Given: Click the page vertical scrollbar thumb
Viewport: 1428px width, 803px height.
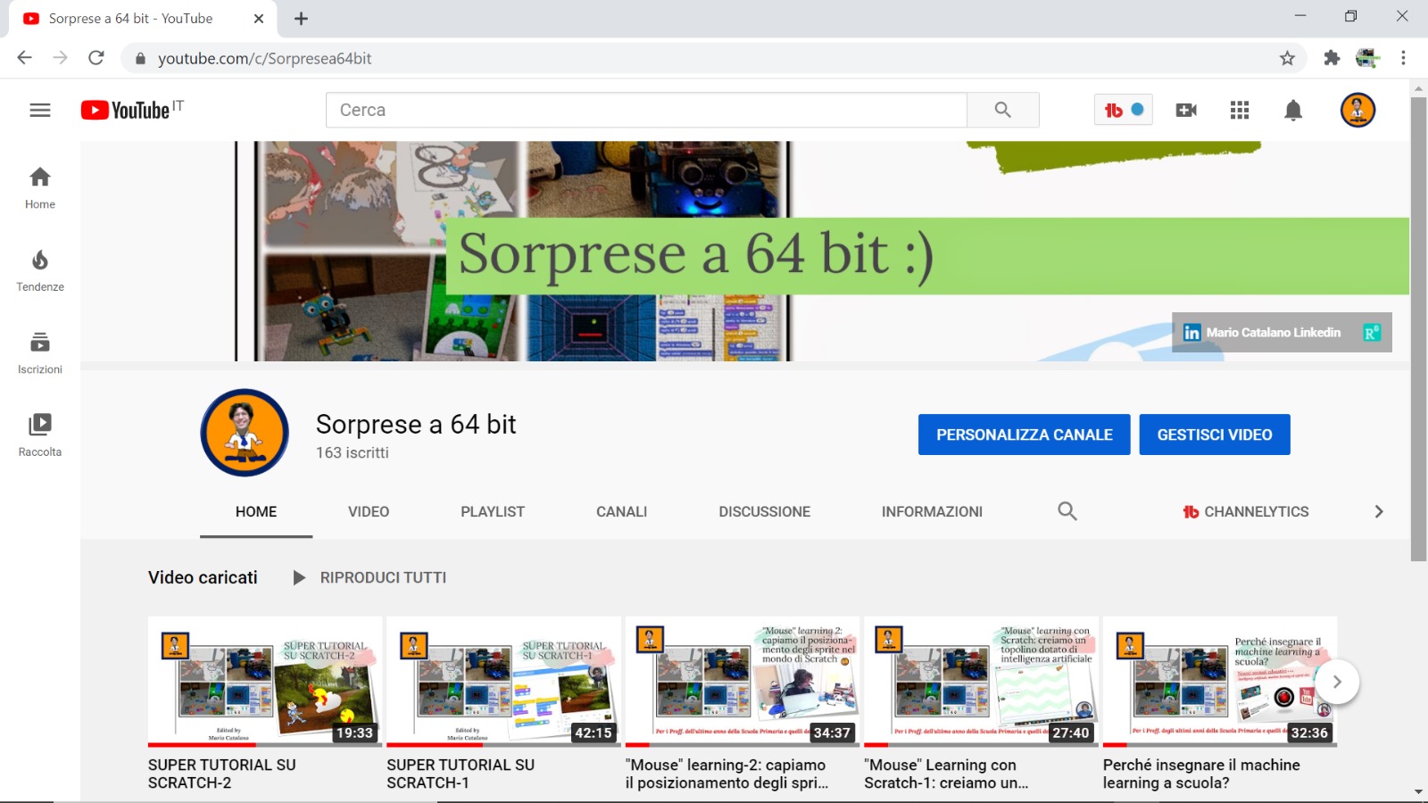Looking at the screenshot, I should (1418, 328).
